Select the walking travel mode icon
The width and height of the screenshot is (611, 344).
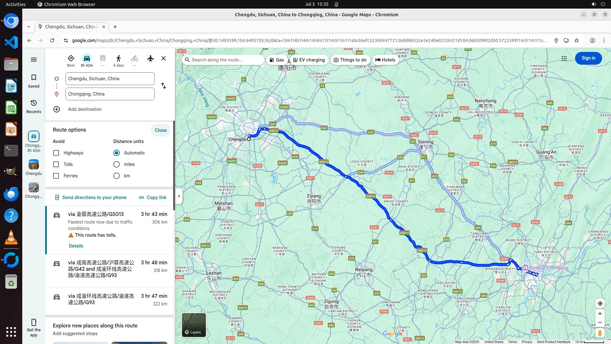pos(119,59)
